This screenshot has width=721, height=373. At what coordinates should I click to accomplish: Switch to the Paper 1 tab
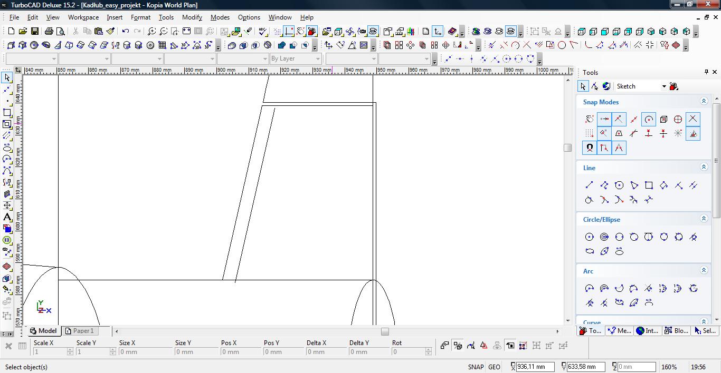pos(83,331)
